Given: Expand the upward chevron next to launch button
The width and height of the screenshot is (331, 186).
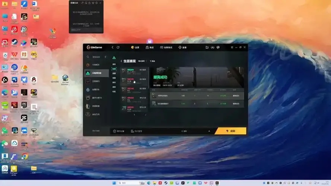Looking at the screenshot, I should (x=209, y=131).
